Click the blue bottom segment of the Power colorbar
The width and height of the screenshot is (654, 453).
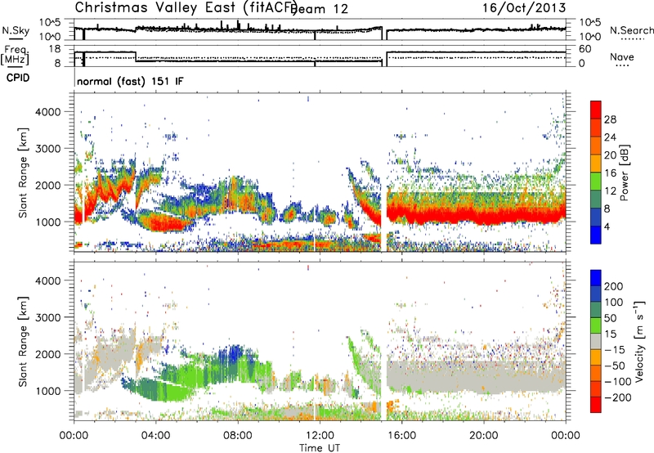[596, 235]
